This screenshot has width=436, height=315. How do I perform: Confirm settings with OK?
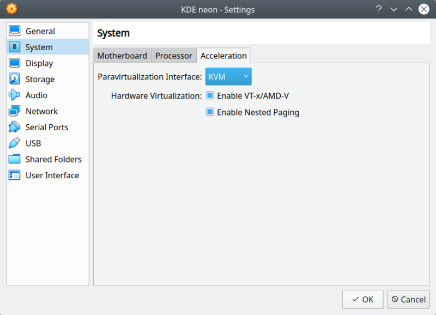pos(362,299)
